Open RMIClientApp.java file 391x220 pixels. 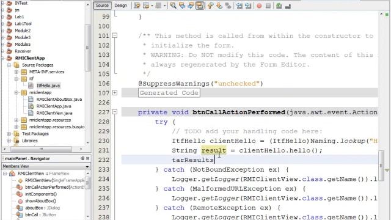coord(54,106)
